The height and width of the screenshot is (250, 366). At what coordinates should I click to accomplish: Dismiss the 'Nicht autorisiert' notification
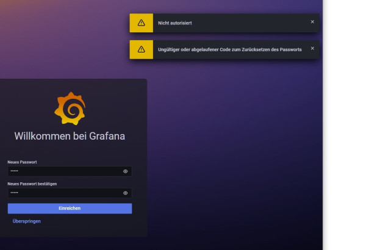click(x=312, y=22)
